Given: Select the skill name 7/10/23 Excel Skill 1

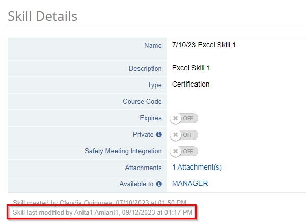Looking at the screenshot, I should pos(204,45).
